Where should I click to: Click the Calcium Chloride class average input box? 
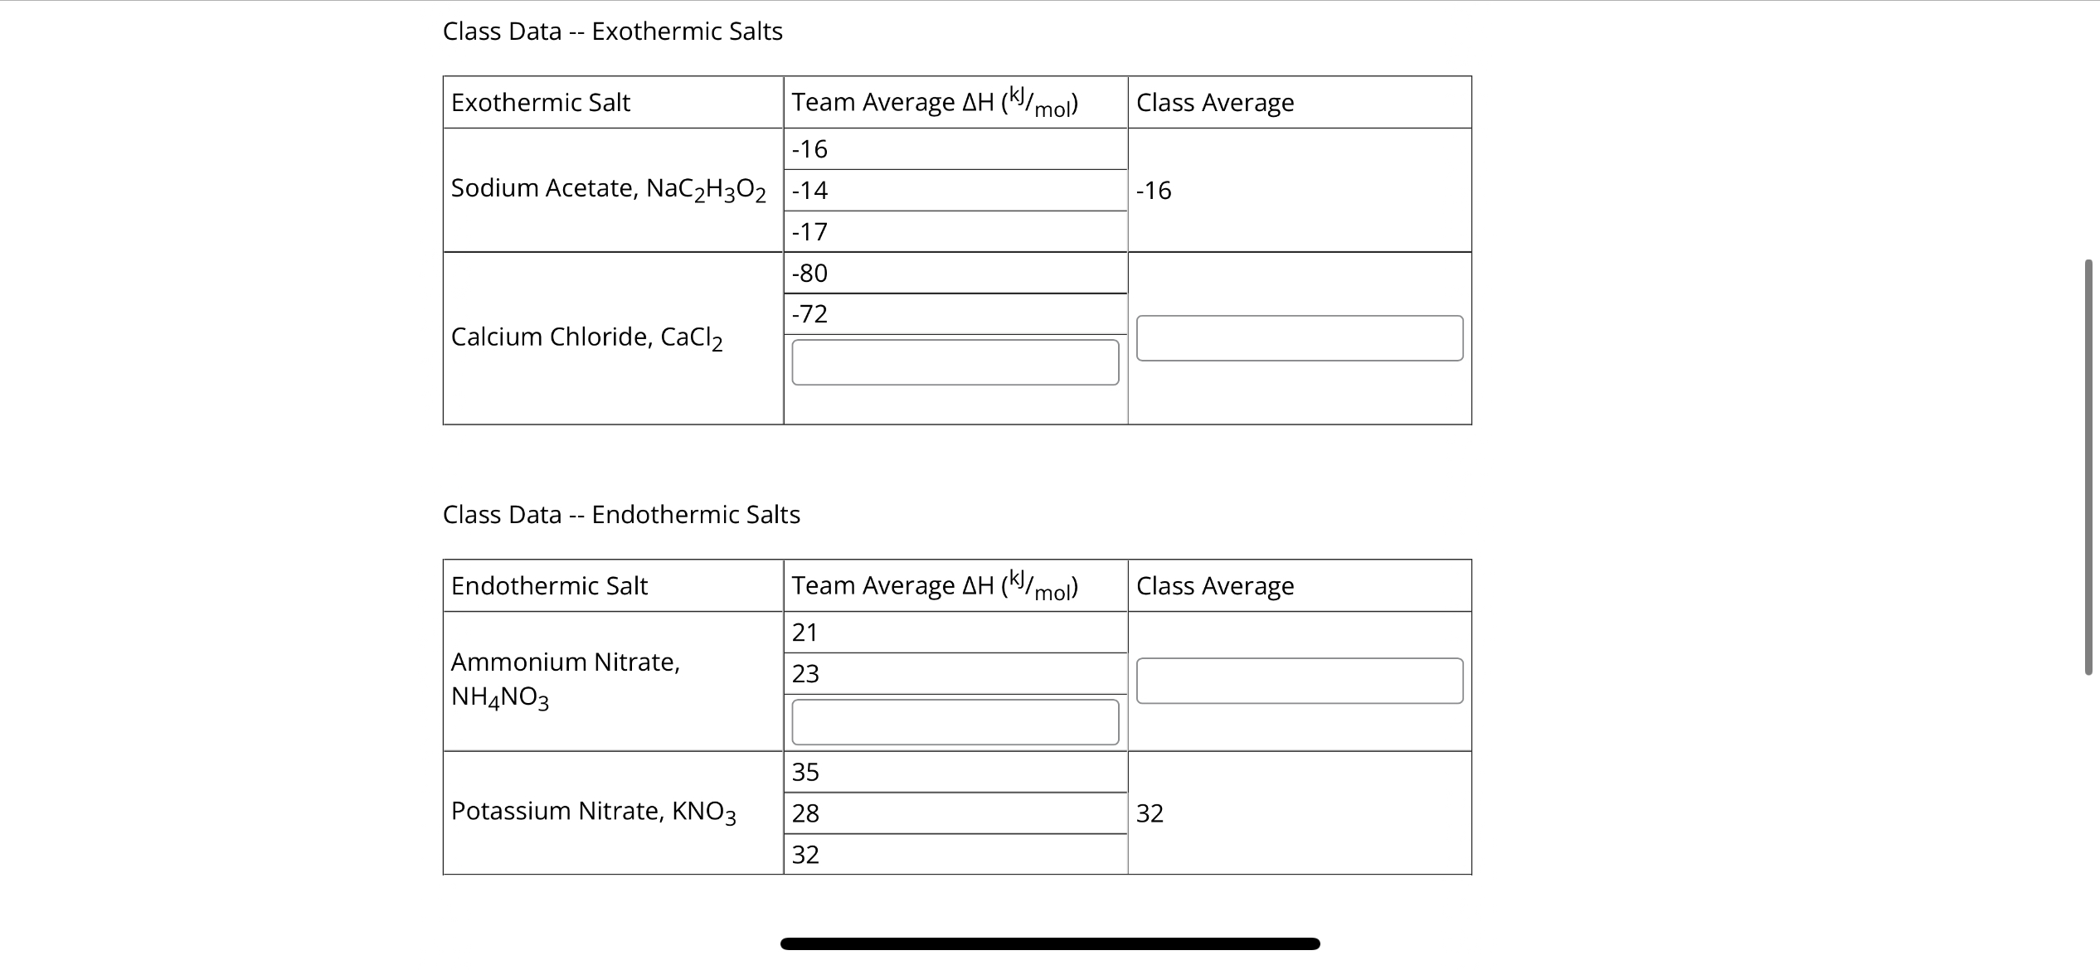coord(1300,337)
